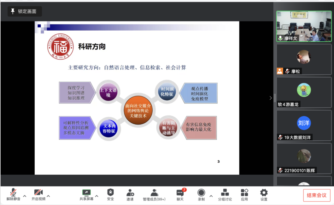
Task: Collapse the participant video side panel
Action: 271,98
